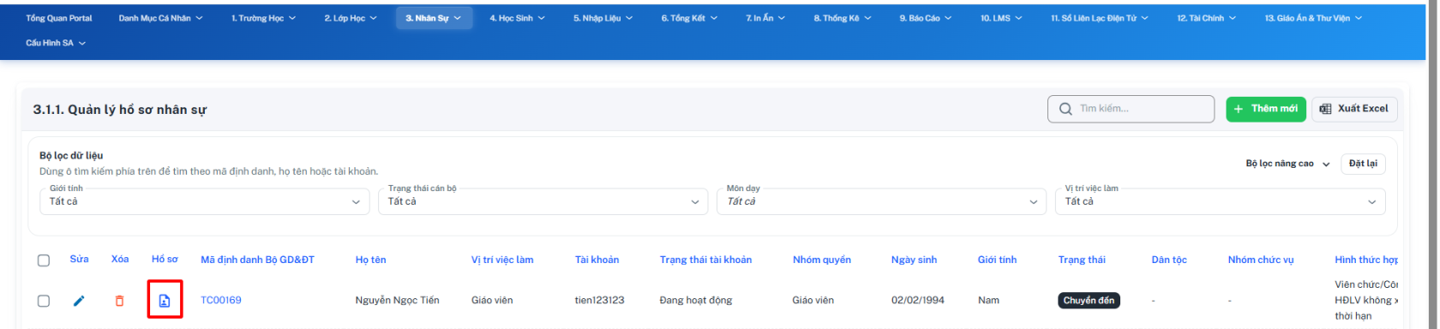This screenshot has height=329, width=1440.
Task: Edit Nguyễn Ngọc Tiến record with pencil icon
Action: 79,301
